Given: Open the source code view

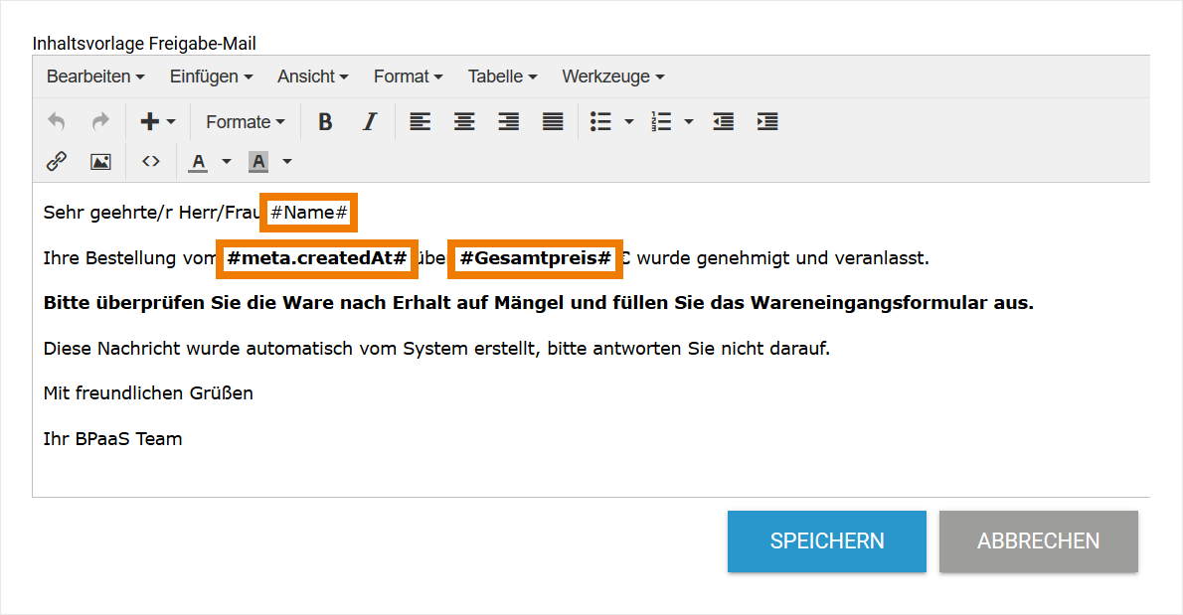Looking at the screenshot, I should (151, 161).
